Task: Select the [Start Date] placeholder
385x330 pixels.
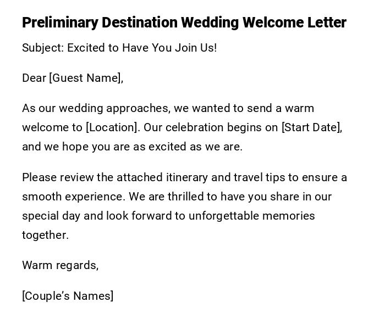Action: [x=311, y=127]
